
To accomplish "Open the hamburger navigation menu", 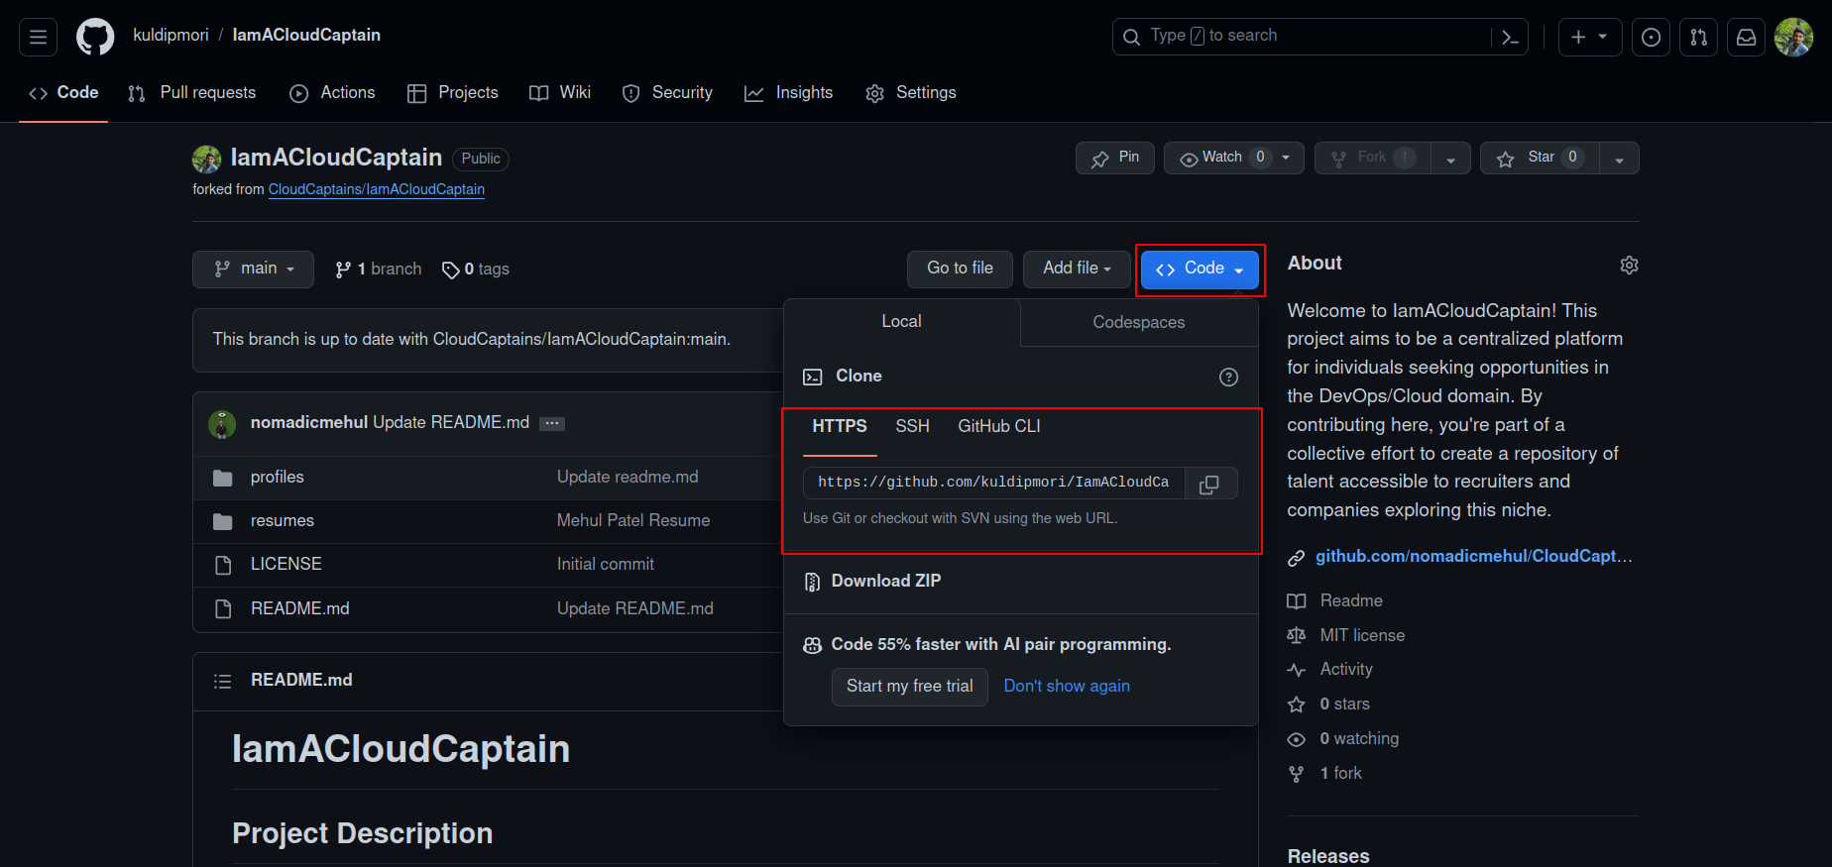I will point(38,37).
